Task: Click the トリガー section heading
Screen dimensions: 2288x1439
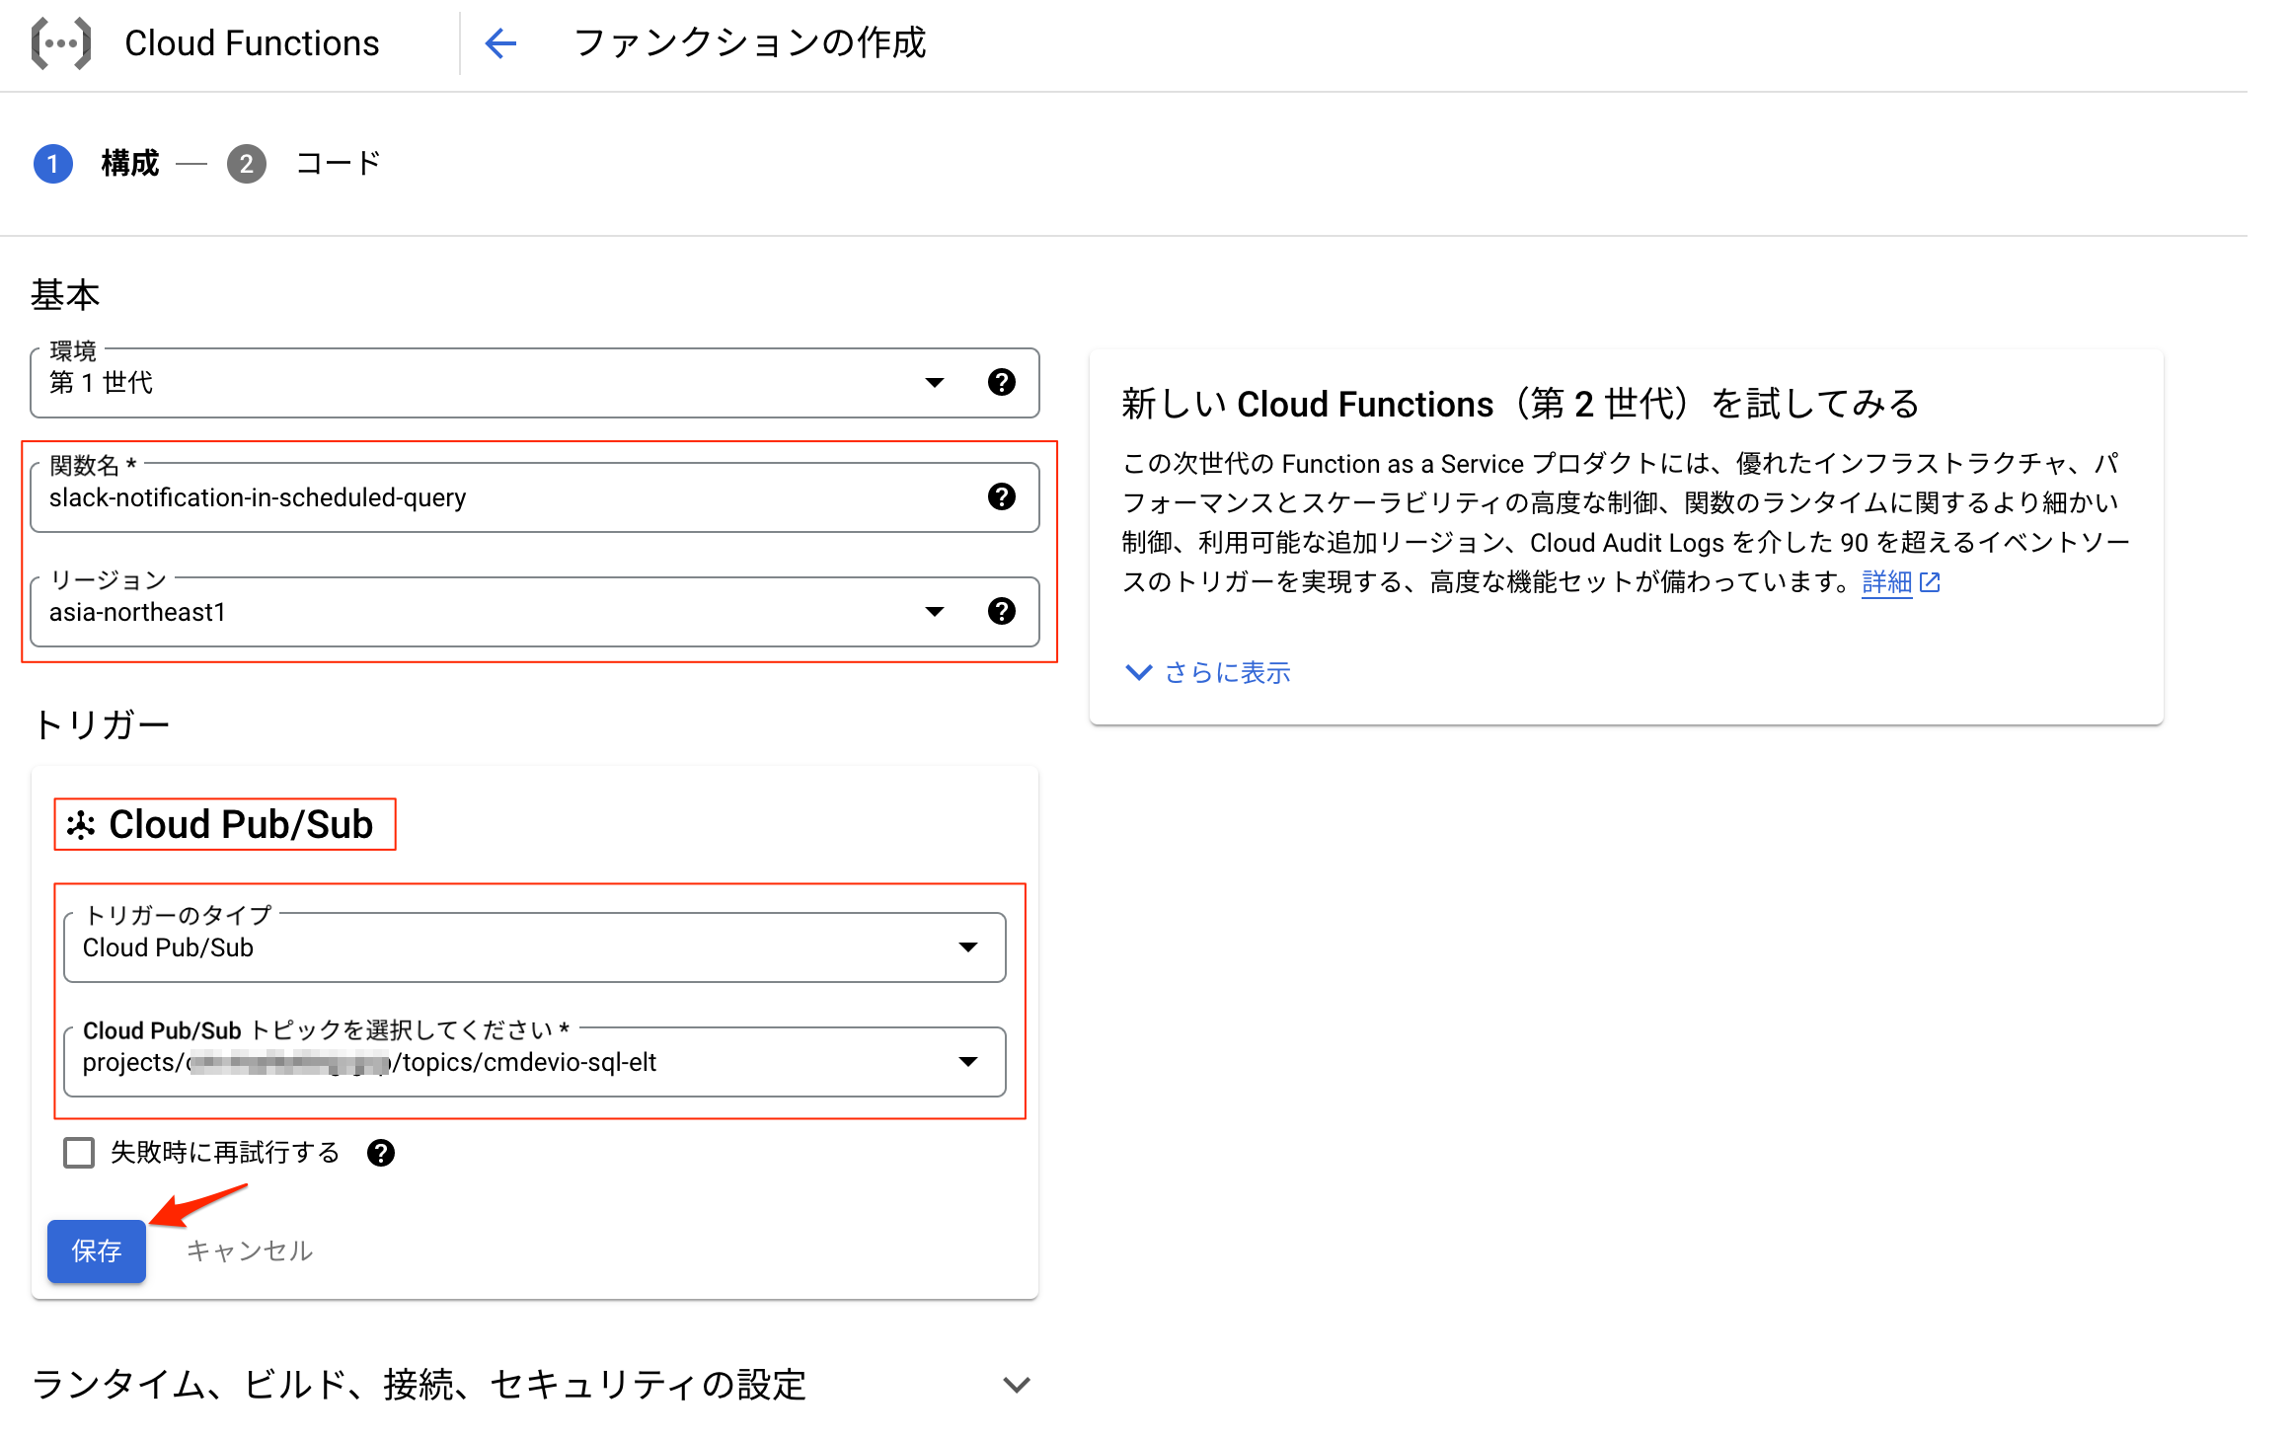Action: (102, 724)
